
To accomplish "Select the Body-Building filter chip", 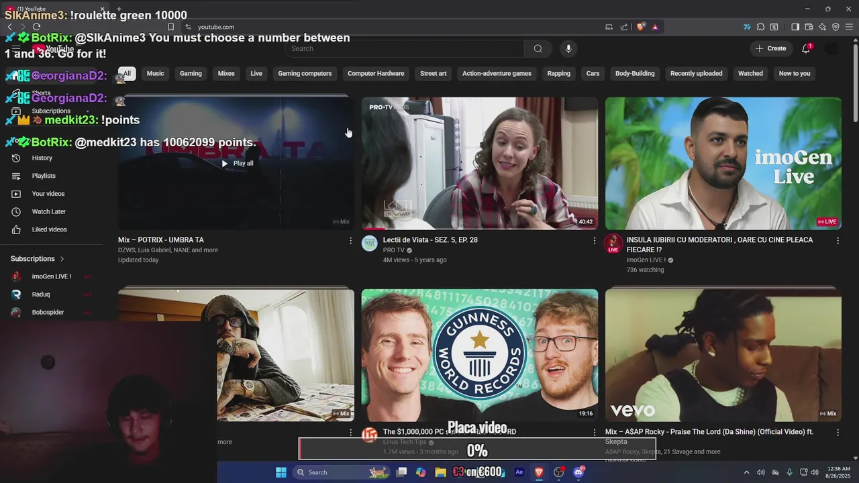I will (x=635, y=74).
